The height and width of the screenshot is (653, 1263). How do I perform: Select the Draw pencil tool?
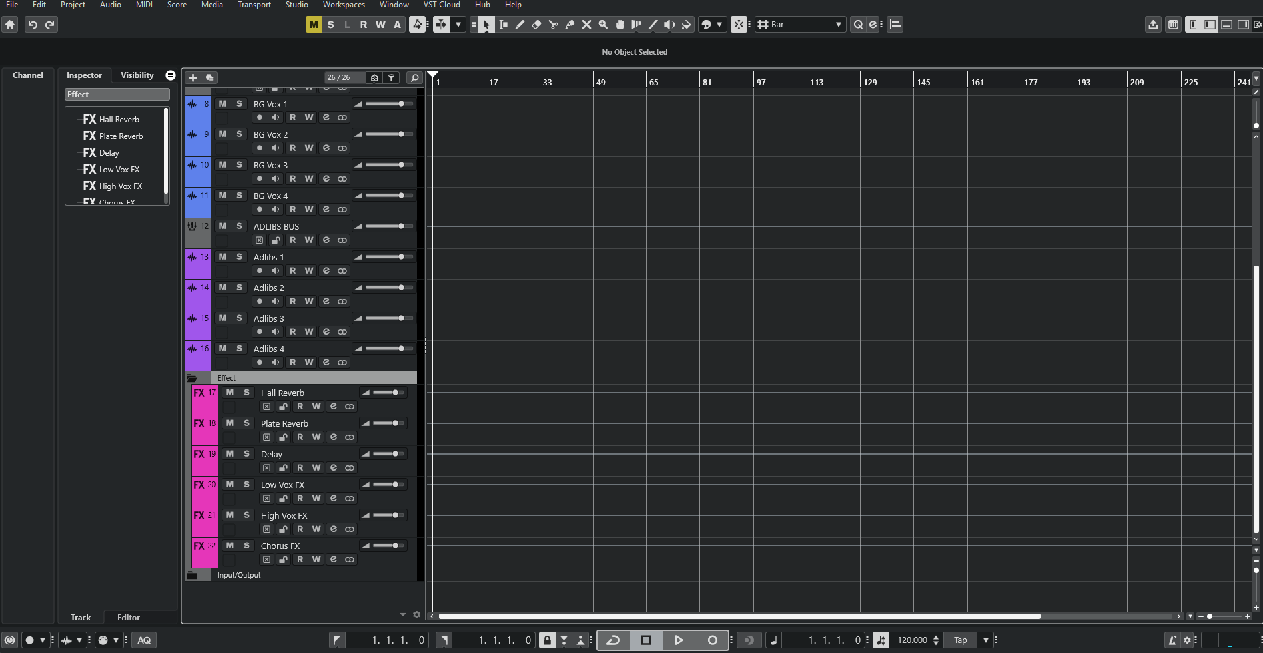pos(520,25)
